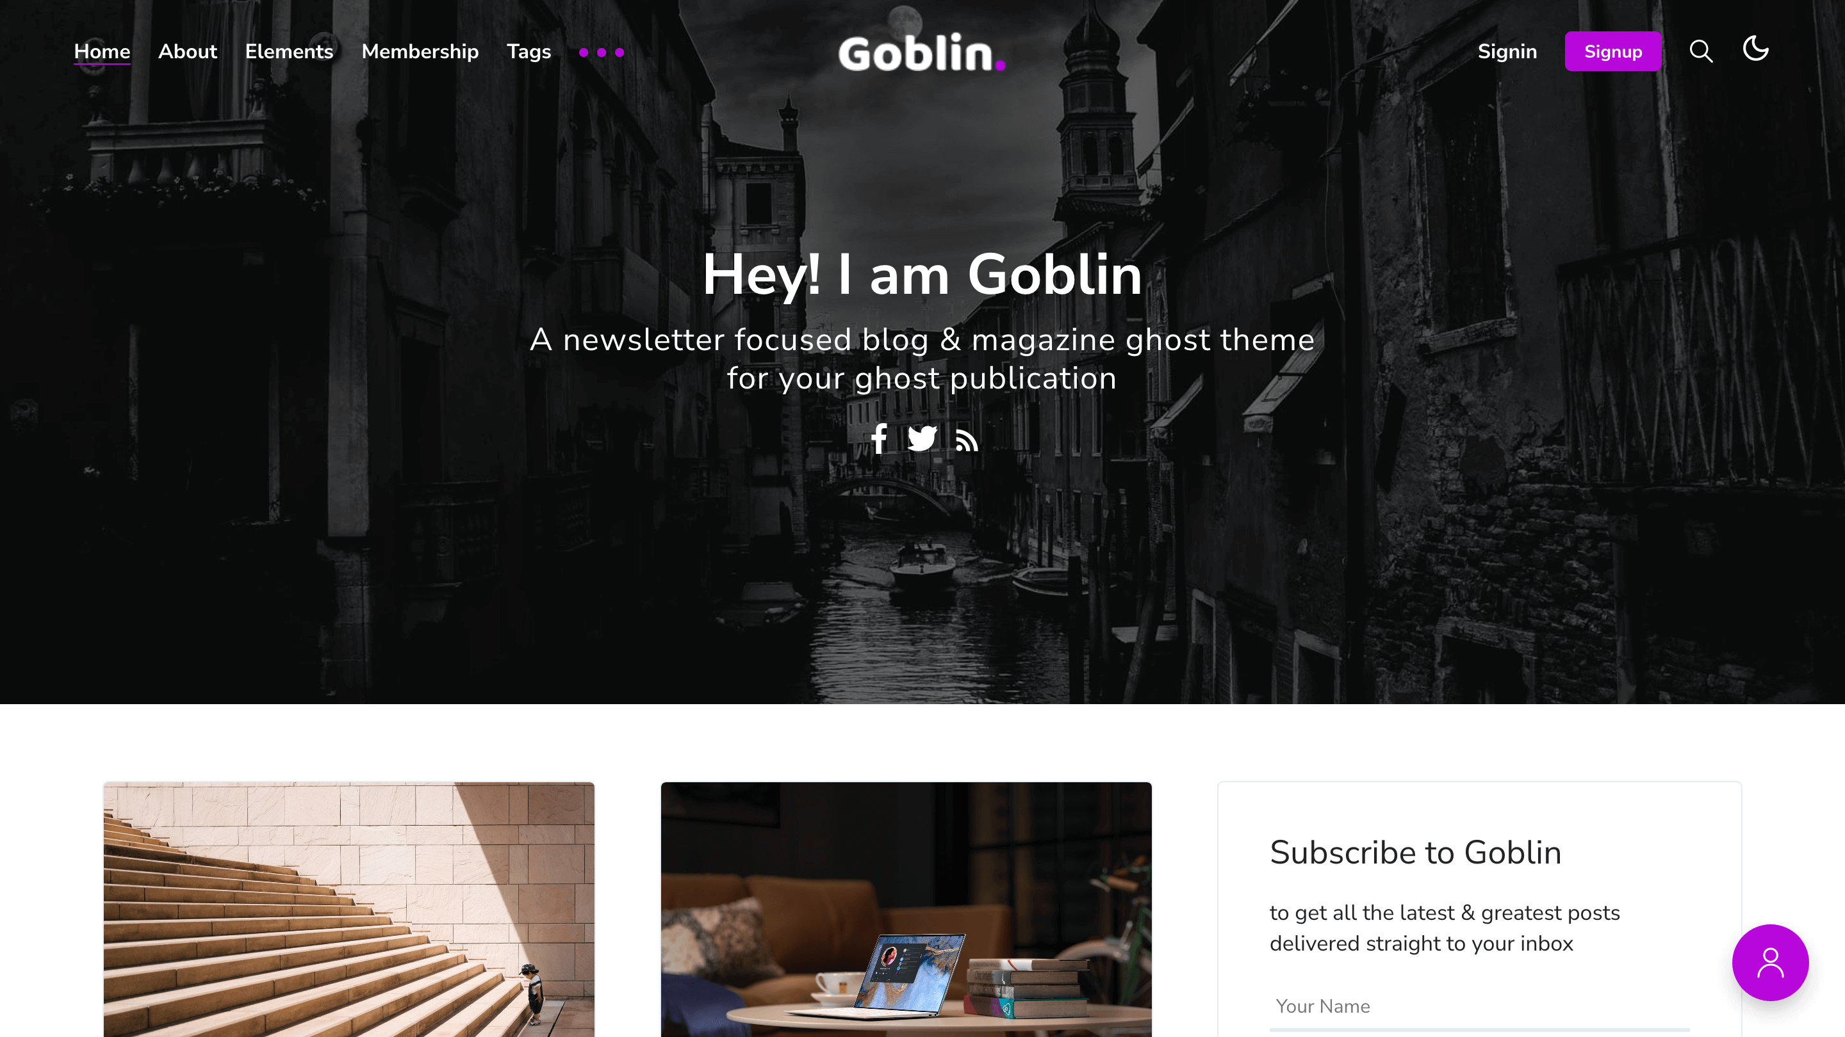Expand the three-dot more navigation menu
This screenshot has width=1845, height=1037.
tap(602, 52)
